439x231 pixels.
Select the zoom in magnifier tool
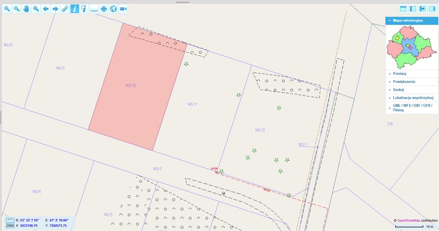pos(7,9)
